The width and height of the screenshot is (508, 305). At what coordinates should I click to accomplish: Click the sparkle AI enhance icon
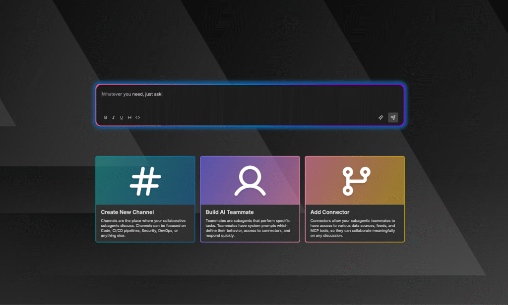click(x=381, y=117)
